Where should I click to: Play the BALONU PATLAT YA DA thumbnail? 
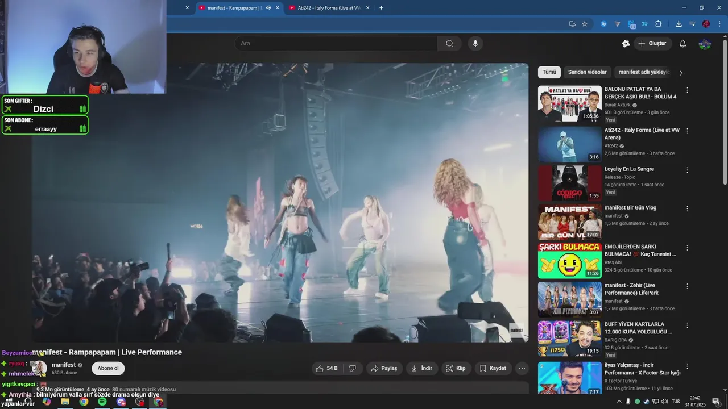(570, 103)
